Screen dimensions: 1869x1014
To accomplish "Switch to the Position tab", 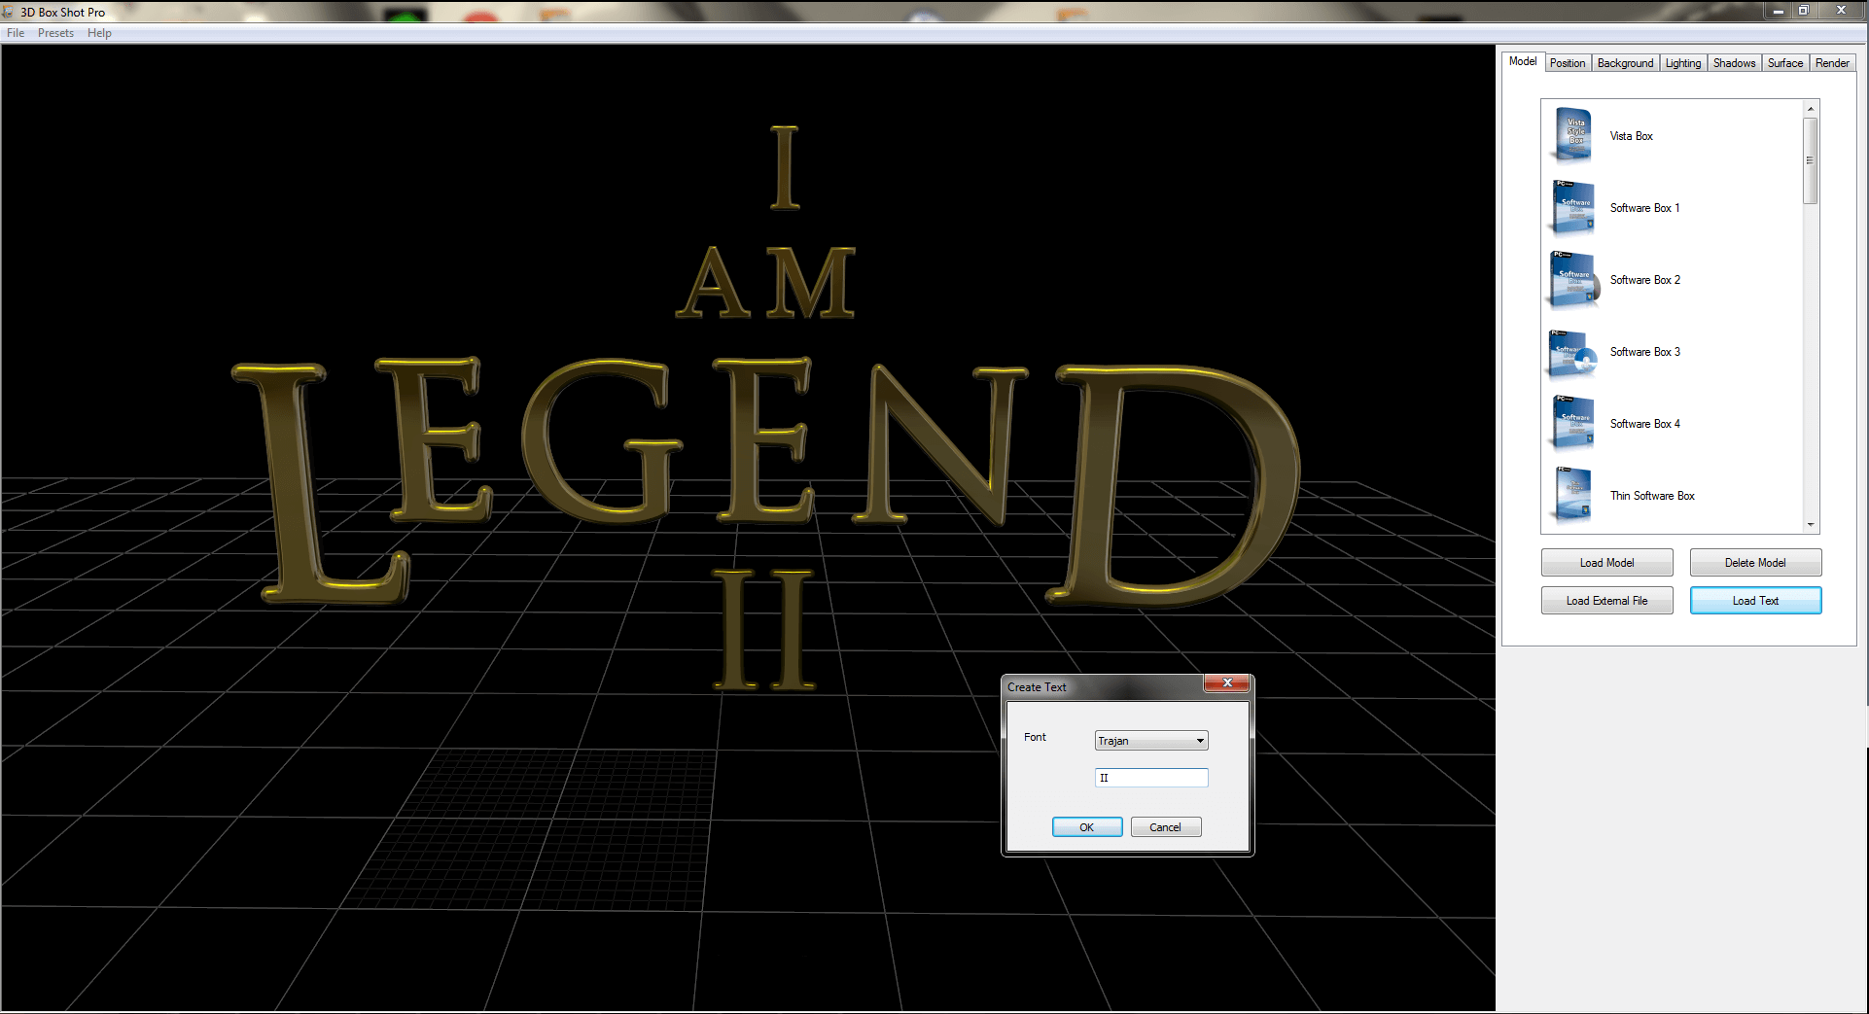I will (1568, 63).
